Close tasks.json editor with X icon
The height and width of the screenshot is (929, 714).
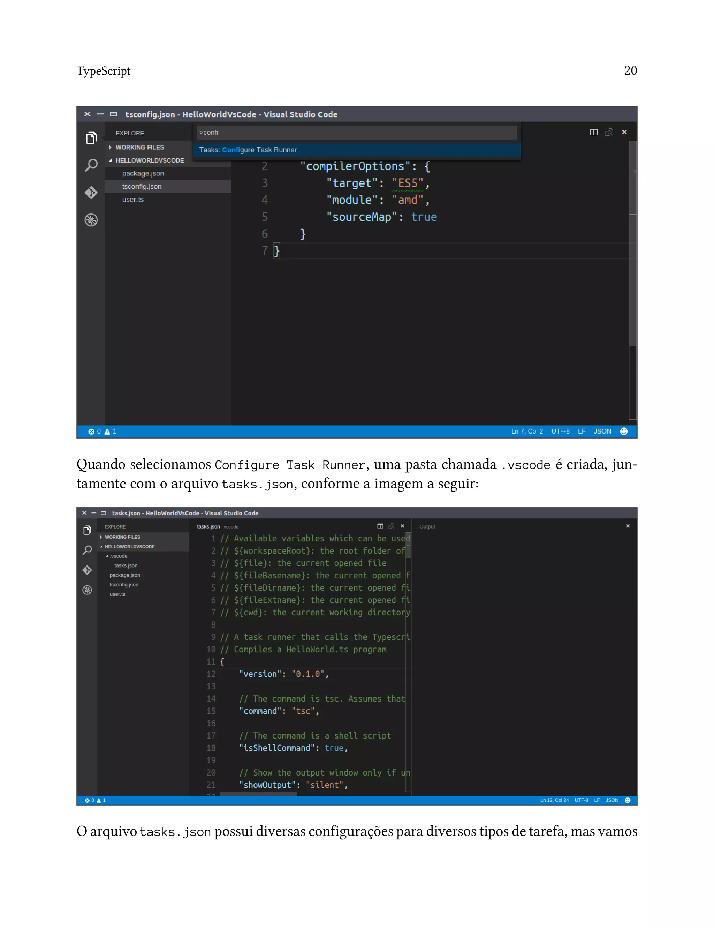point(402,526)
